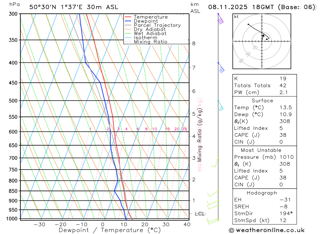The height and width of the screenshot is (234, 320).
Task: Click the Mixing Ratio legend entry
Action: point(146,42)
